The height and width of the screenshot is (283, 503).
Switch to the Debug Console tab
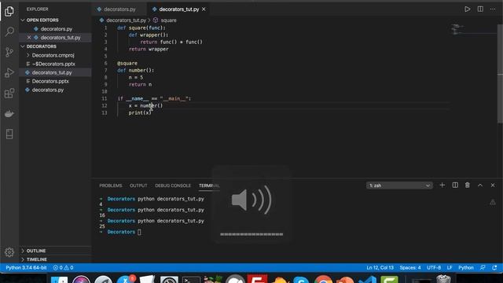pyautogui.click(x=173, y=186)
